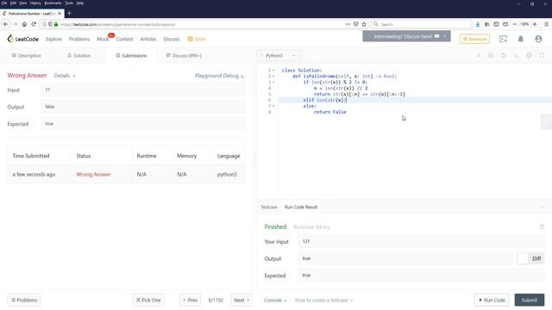This screenshot has width=552, height=310.
Task: Switch to the Testcase tab
Action: pyautogui.click(x=269, y=207)
